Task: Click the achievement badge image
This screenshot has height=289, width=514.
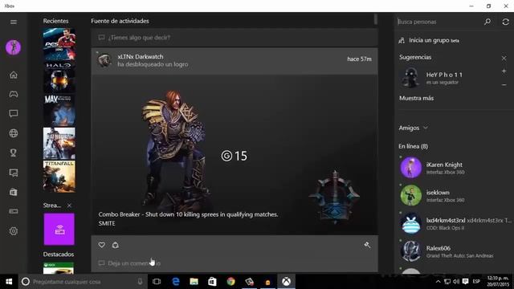Action: pos(334,197)
